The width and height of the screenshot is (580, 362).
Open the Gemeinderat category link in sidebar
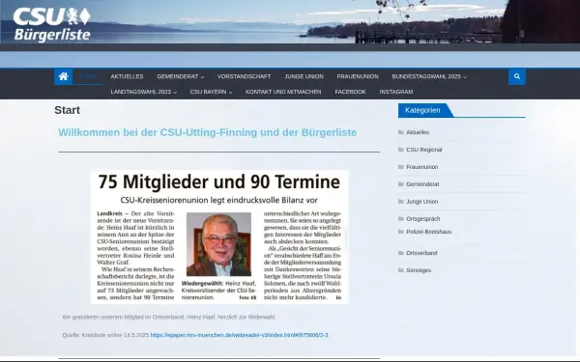[422, 184]
